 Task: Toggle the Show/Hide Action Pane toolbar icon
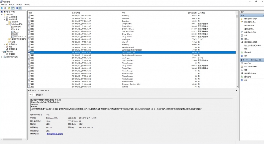coord(20,8)
